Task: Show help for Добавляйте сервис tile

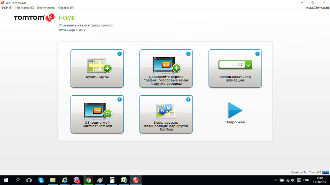Action: (x=188, y=54)
